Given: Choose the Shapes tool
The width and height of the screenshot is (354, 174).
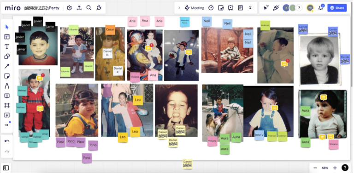Looking at the screenshot, I should 7,56.
